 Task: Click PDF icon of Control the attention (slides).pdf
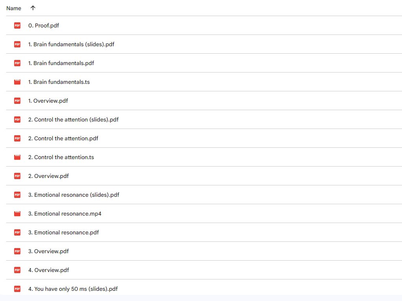click(x=17, y=120)
